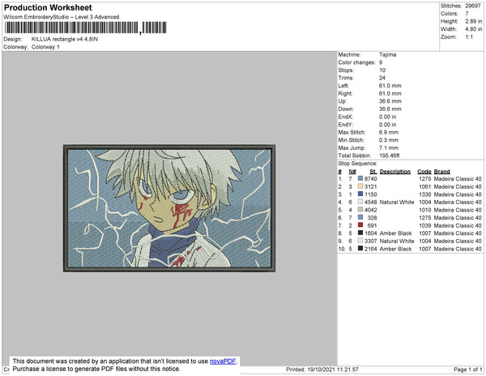Select the Max Jump value '7.1 mm'
Image resolution: width=486 pixels, height=376 pixels.
click(389, 147)
